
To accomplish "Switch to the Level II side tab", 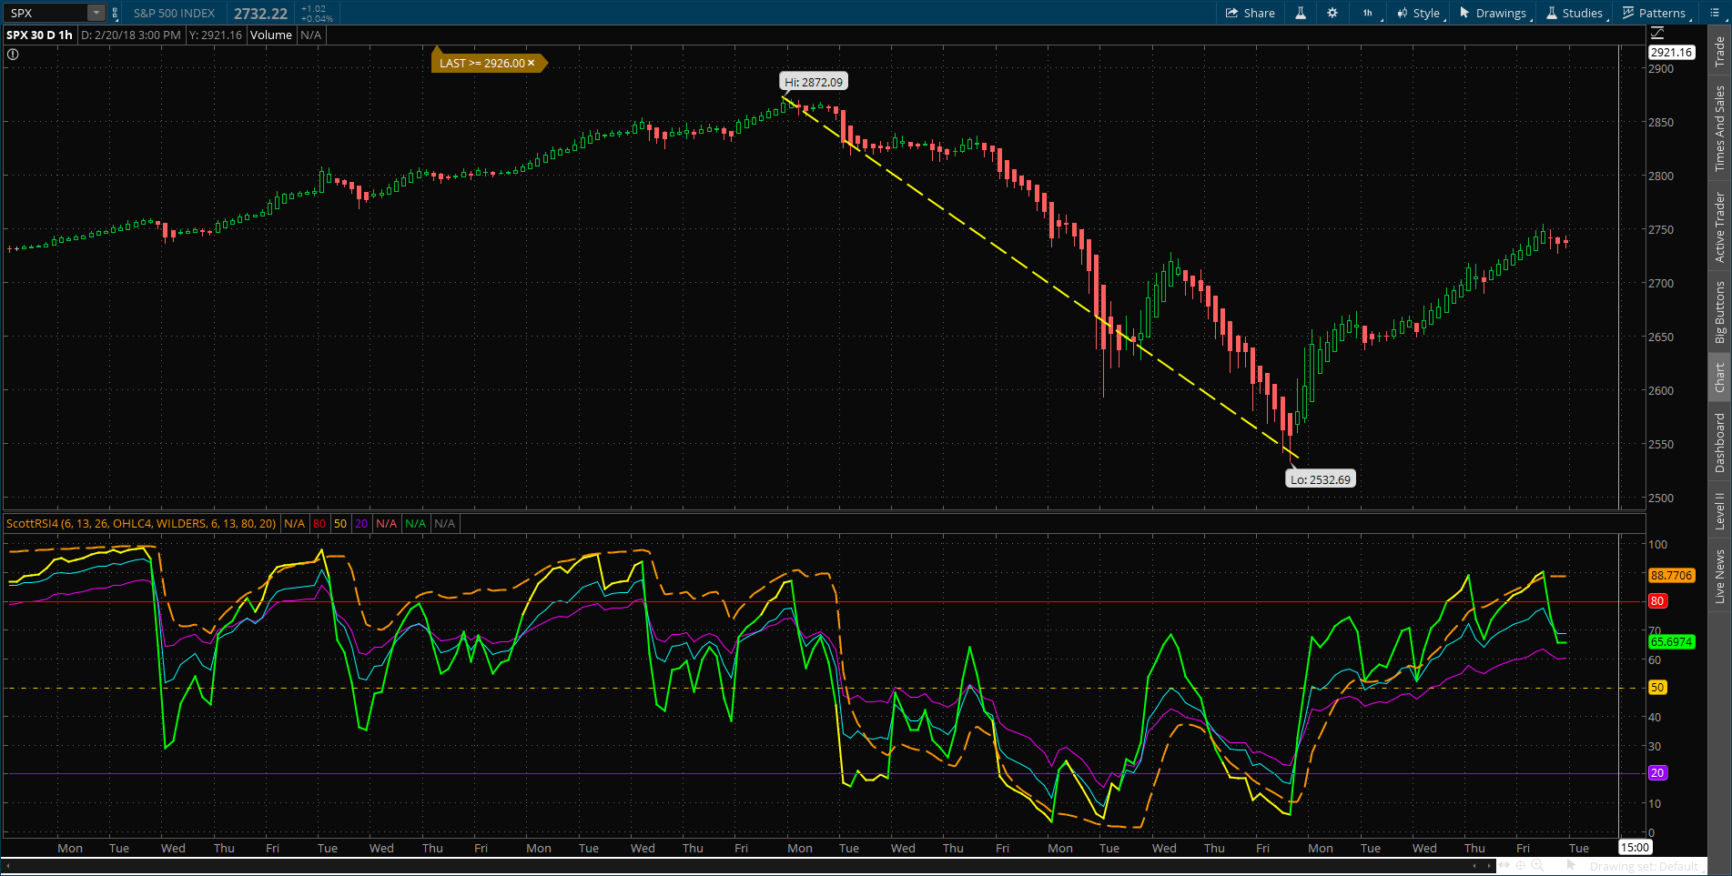I will tap(1719, 510).
